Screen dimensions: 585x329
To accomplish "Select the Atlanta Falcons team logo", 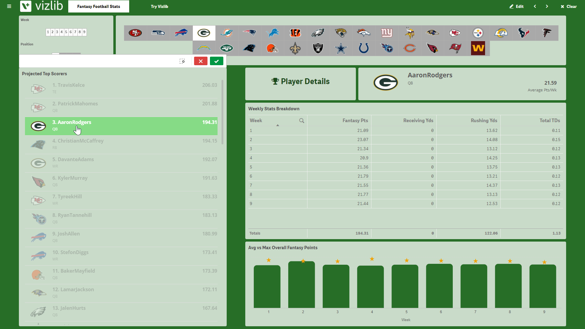I will (x=547, y=33).
